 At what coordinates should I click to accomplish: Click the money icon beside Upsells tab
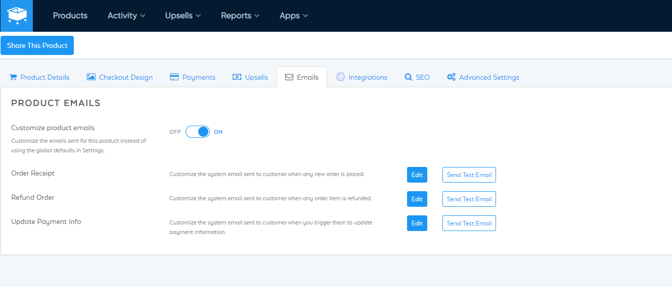[x=237, y=77]
